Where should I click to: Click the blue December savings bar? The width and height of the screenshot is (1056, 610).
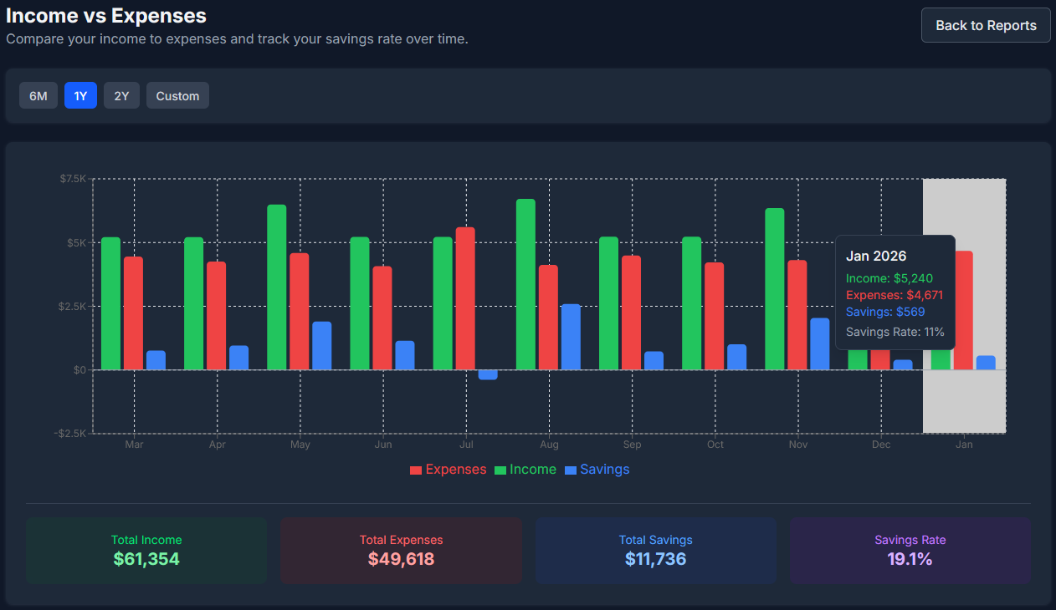coord(903,365)
